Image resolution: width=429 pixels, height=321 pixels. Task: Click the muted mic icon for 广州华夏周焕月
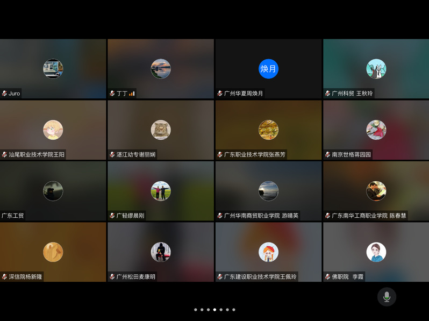[220, 94]
